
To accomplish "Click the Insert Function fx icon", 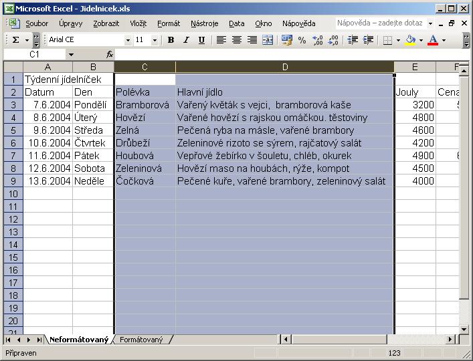I will pos(110,55).
